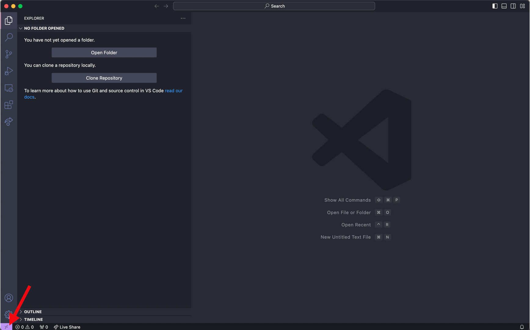The height and width of the screenshot is (330, 530).
Task: Click Show All Commands text
Action: [x=347, y=200]
